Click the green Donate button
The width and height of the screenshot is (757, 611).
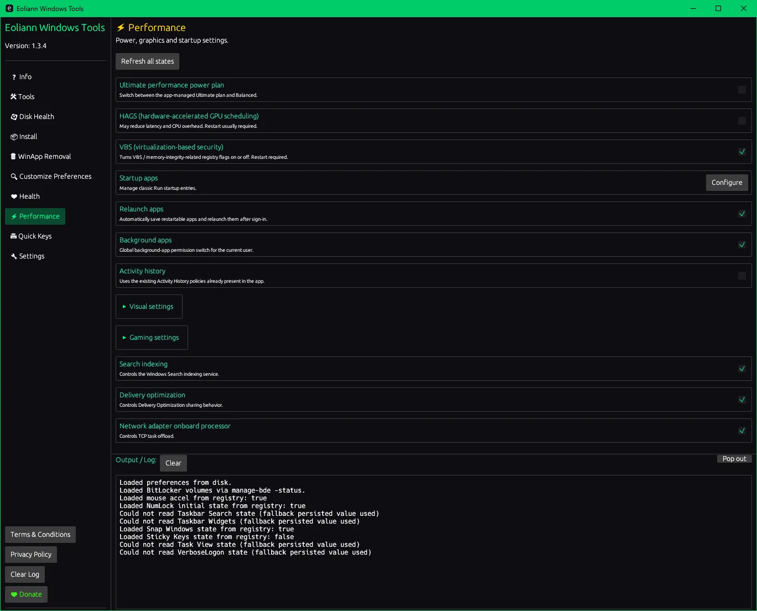point(26,594)
